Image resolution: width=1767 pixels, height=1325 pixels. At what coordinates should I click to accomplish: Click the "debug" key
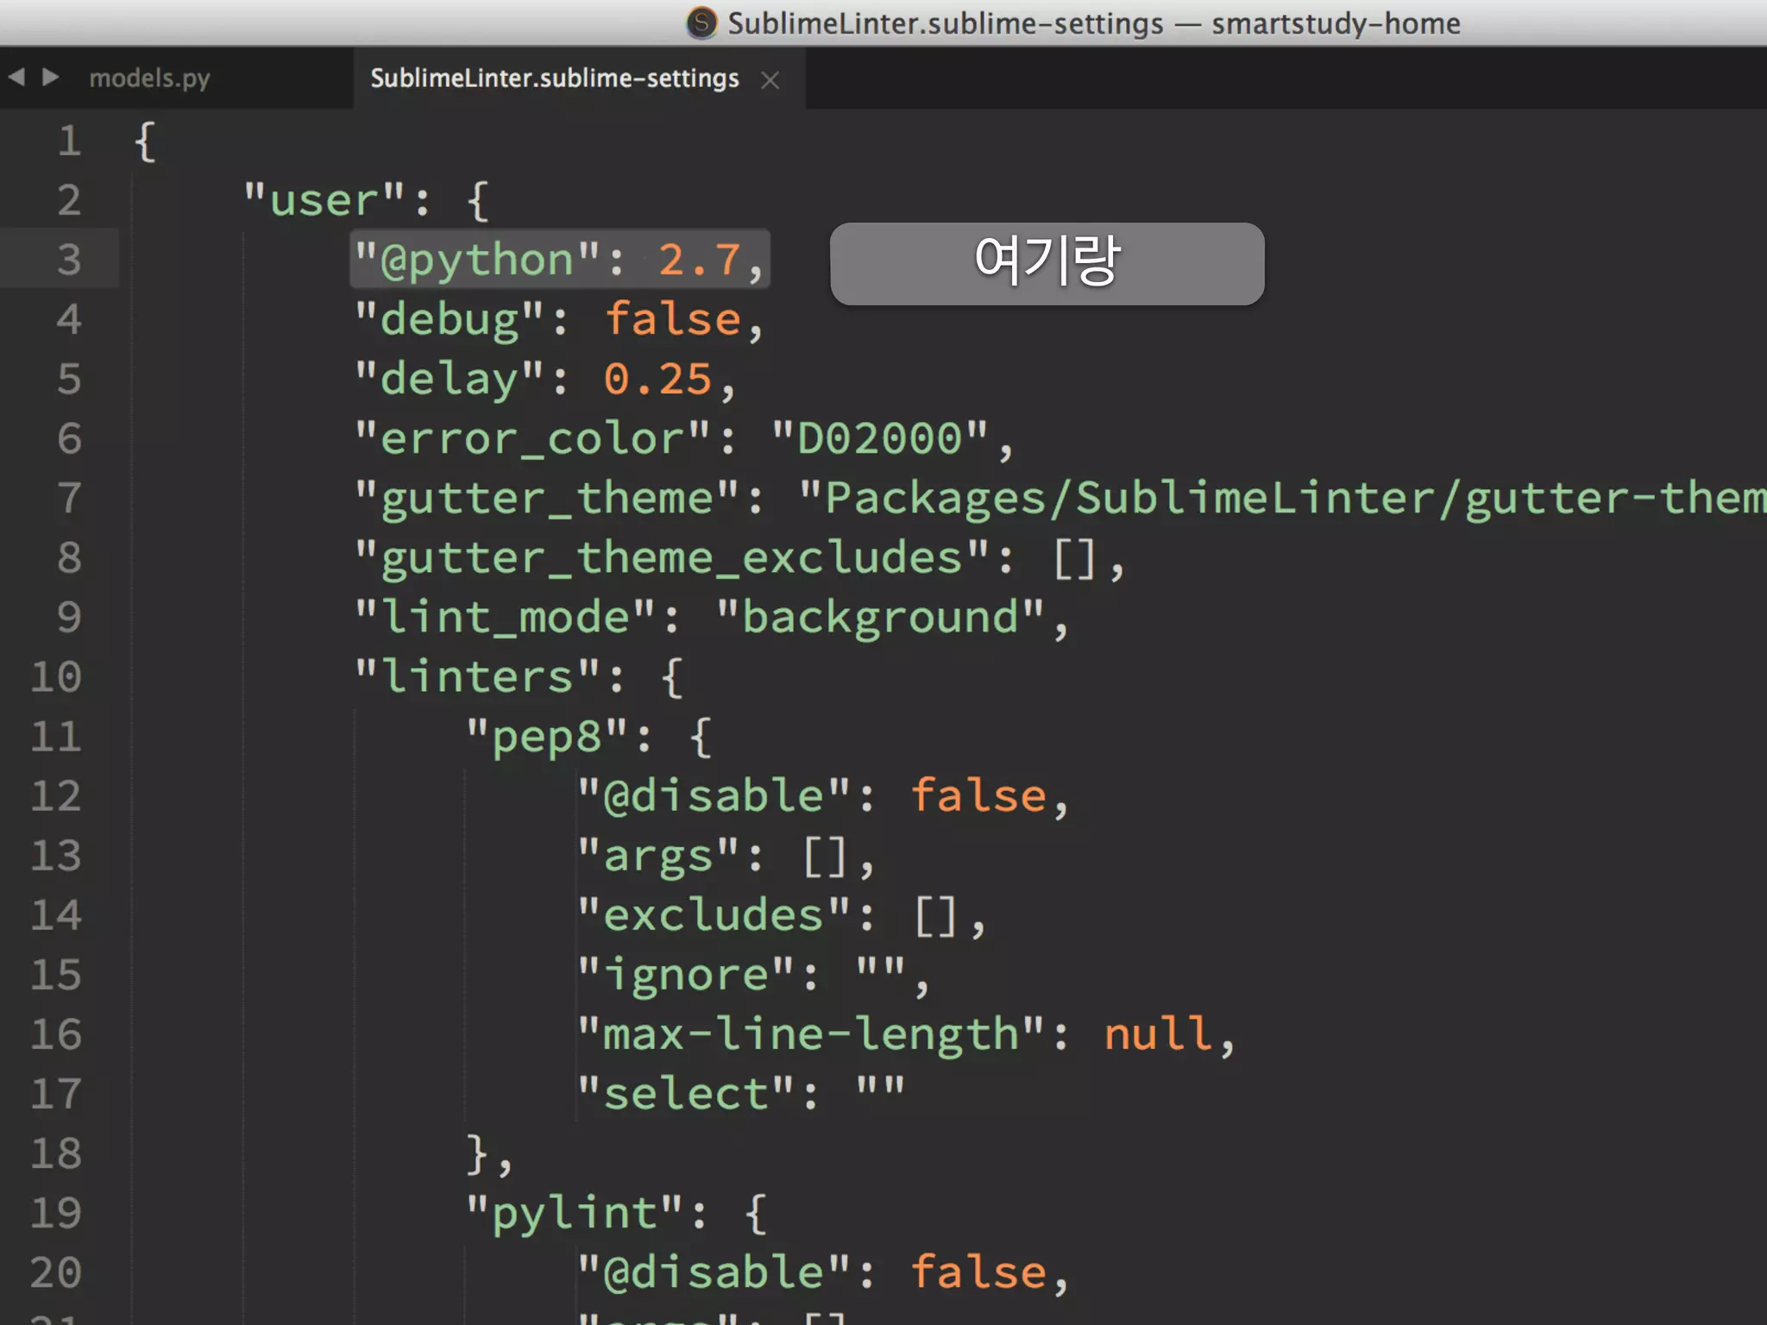click(x=450, y=319)
